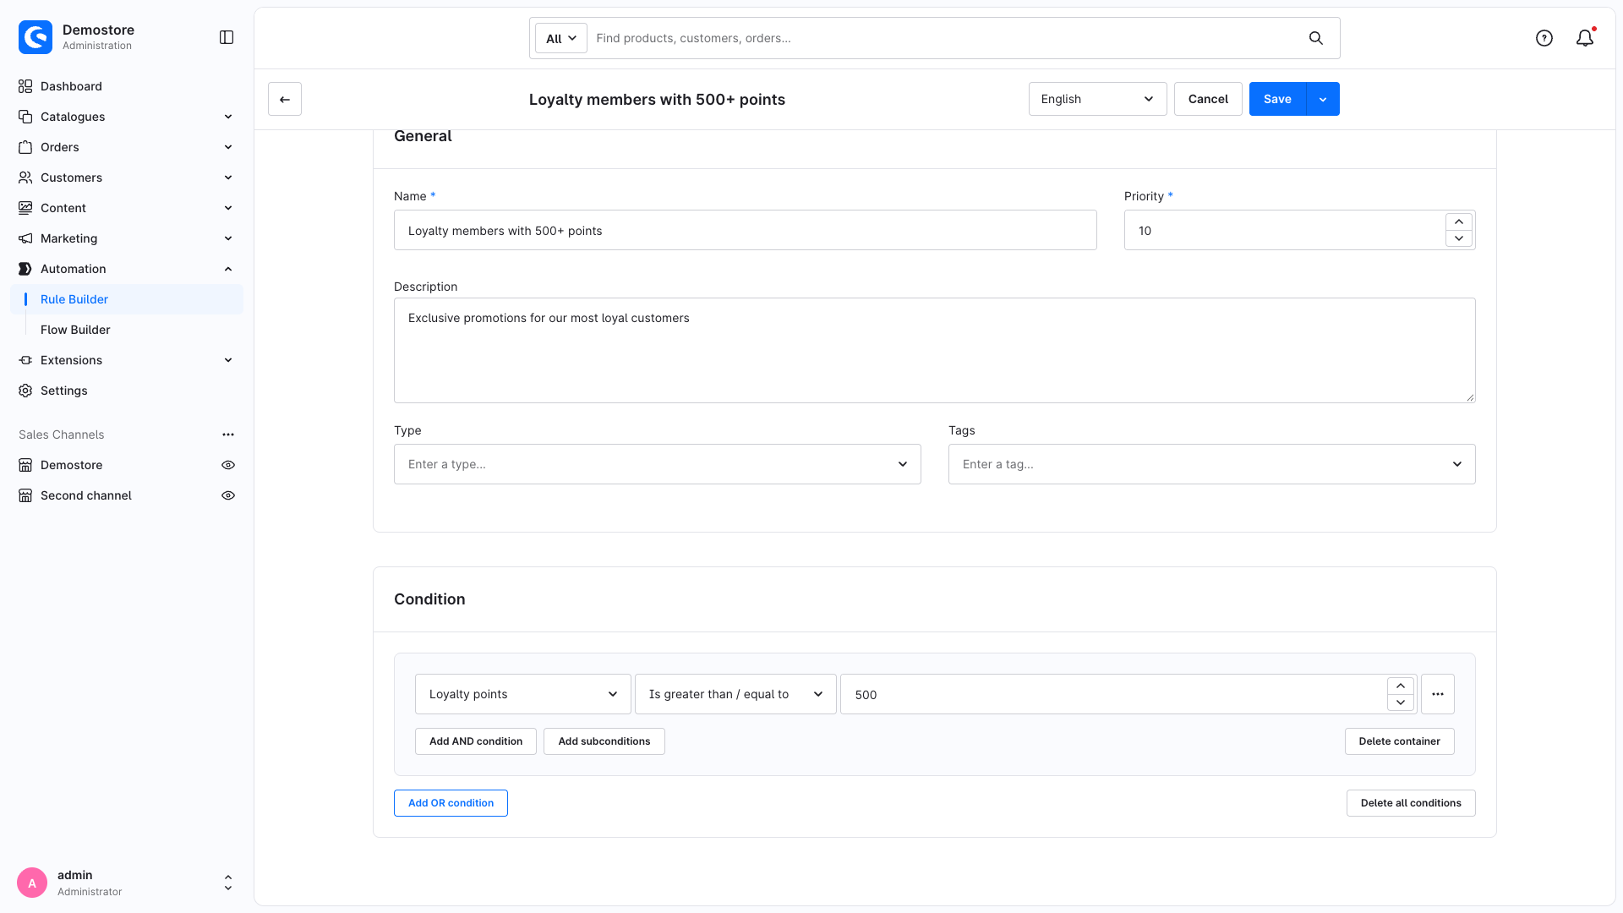1623x913 pixels.
Task: Decrease loyalty points value with down arrow
Action: pos(1401,703)
